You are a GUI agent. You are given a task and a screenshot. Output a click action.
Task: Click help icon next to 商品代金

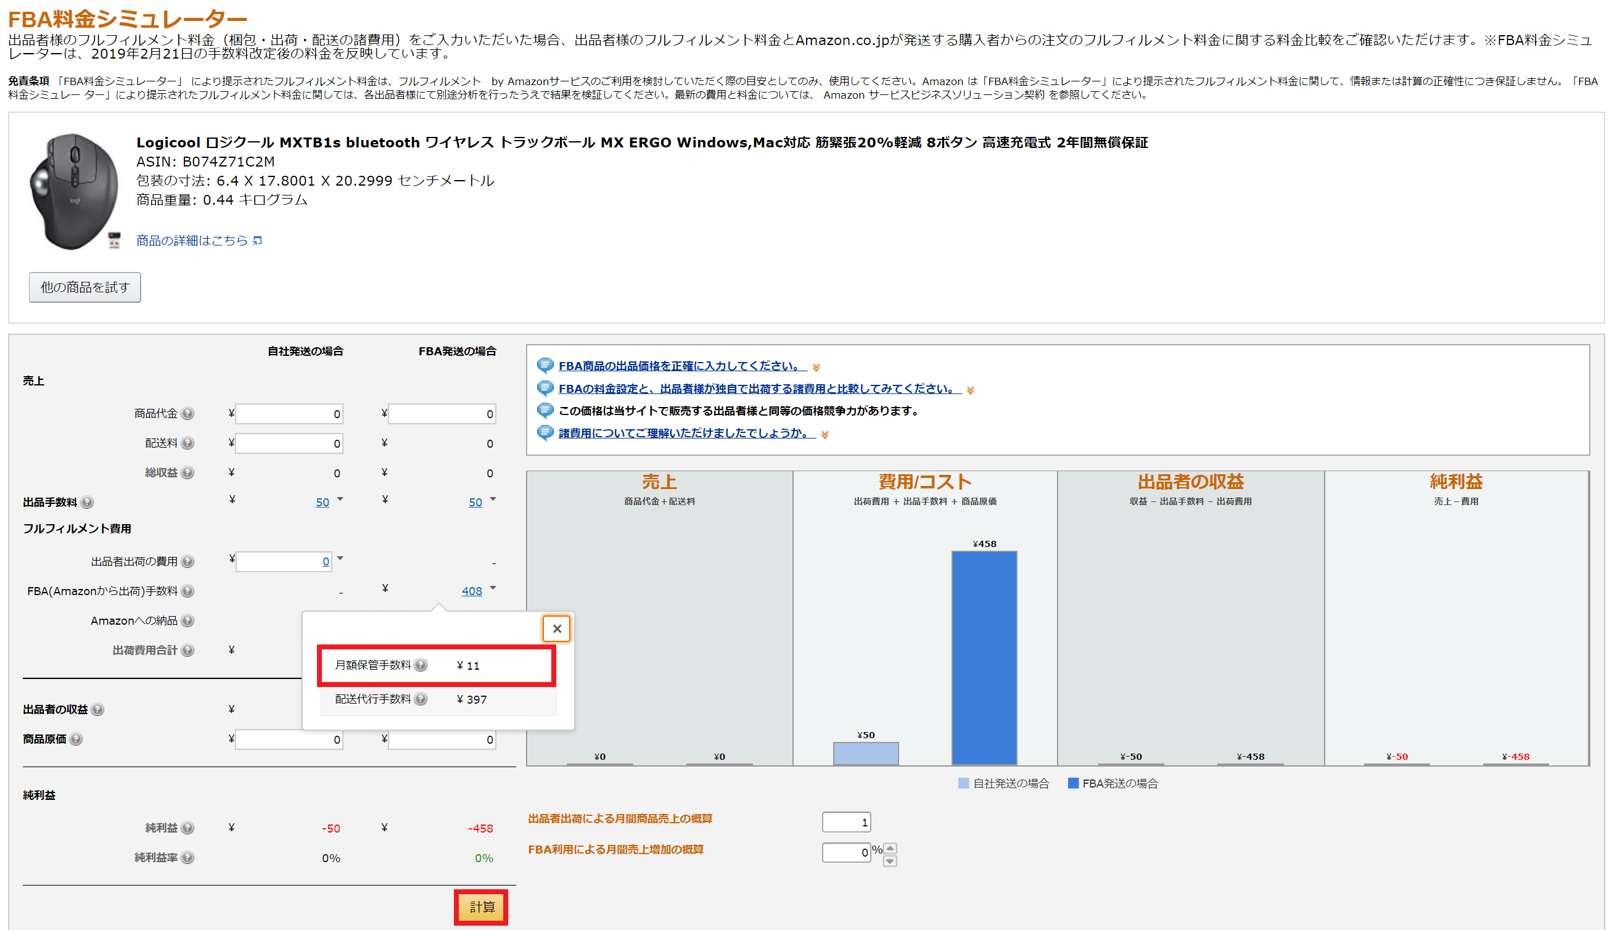tap(187, 414)
